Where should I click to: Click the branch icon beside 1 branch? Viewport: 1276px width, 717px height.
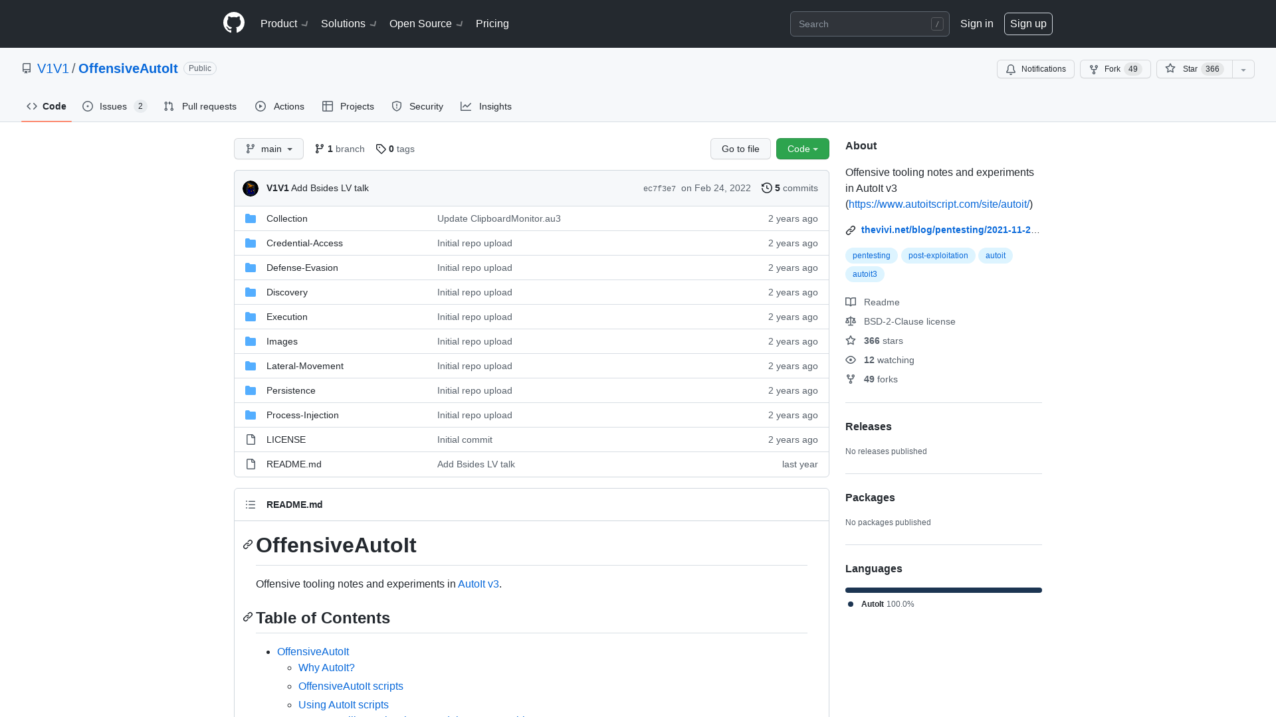[320, 149]
